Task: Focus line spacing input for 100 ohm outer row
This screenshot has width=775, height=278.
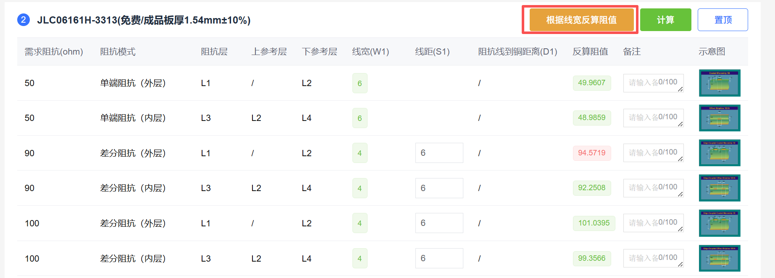Action: coord(439,223)
